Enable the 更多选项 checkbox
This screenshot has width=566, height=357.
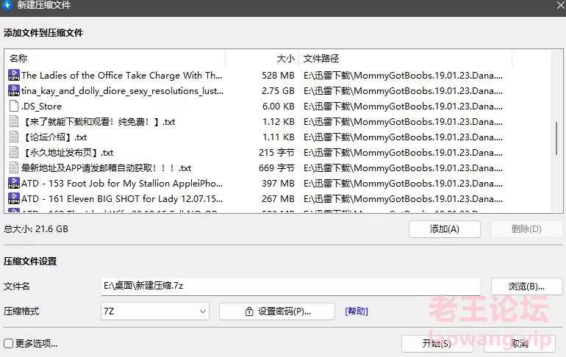[8, 343]
